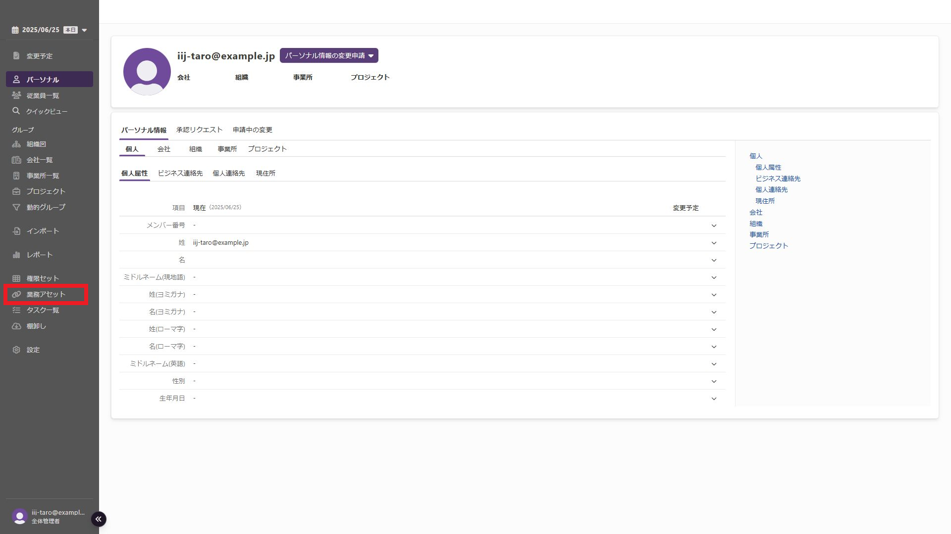
Task: Click the 従業員一覧 people icon
Action: tap(16, 95)
